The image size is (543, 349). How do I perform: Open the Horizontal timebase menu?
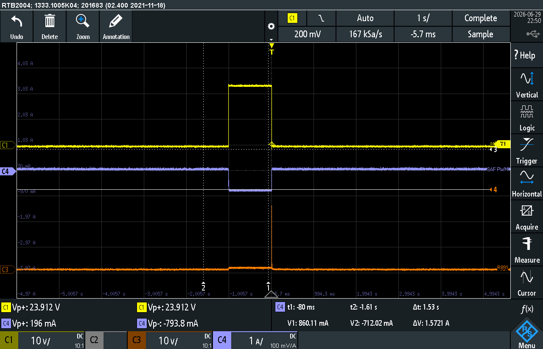click(x=527, y=183)
